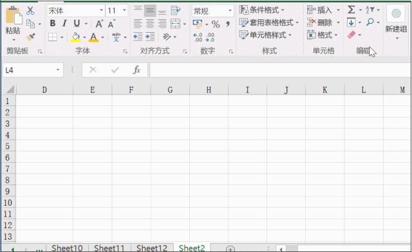Switch to Sheet11 tab

(x=109, y=248)
